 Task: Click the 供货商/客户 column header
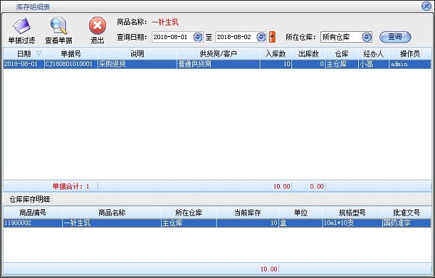218,54
